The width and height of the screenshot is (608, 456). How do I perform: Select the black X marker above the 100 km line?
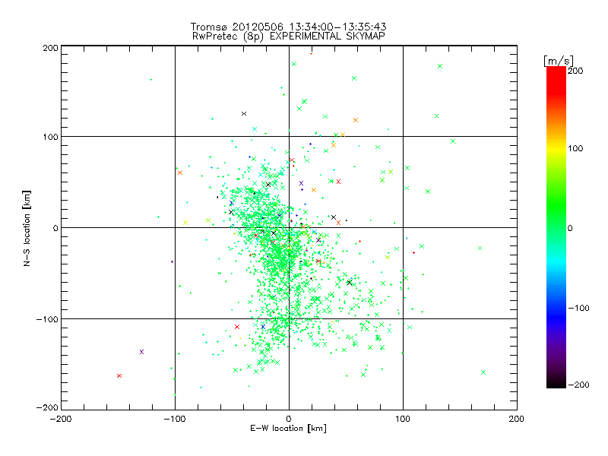point(244,113)
